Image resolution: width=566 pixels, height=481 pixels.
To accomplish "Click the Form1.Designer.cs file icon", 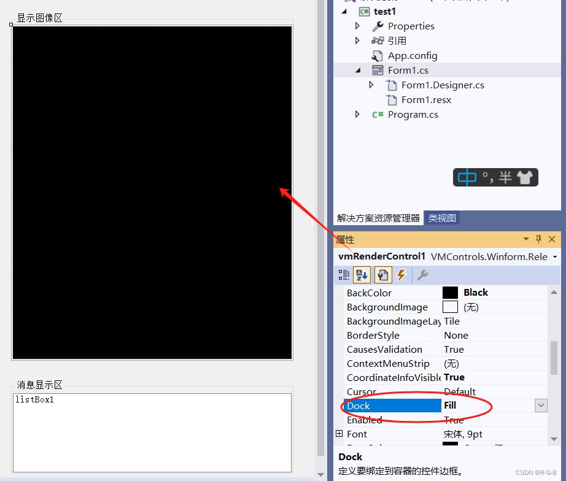I will (x=391, y=85).
